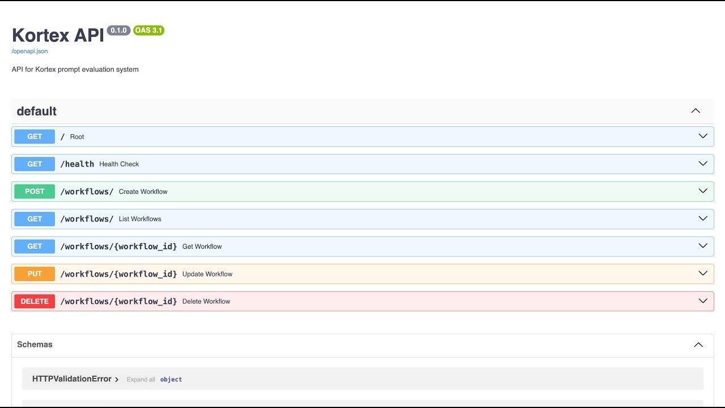
Task: Click the PUT method badge
Action: (35, 274)
